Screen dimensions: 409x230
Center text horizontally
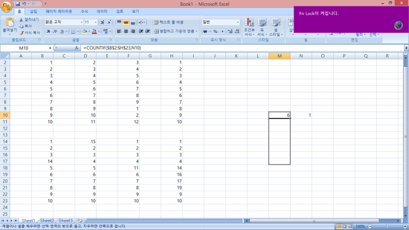point(126,32)
